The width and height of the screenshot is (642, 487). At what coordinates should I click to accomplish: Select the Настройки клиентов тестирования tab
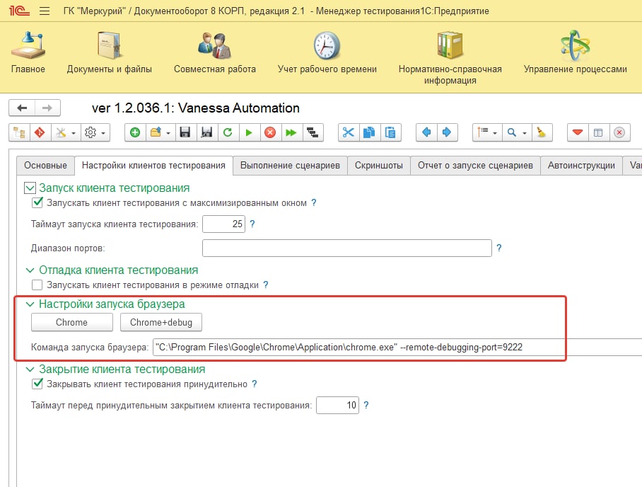tap(153, 166)
